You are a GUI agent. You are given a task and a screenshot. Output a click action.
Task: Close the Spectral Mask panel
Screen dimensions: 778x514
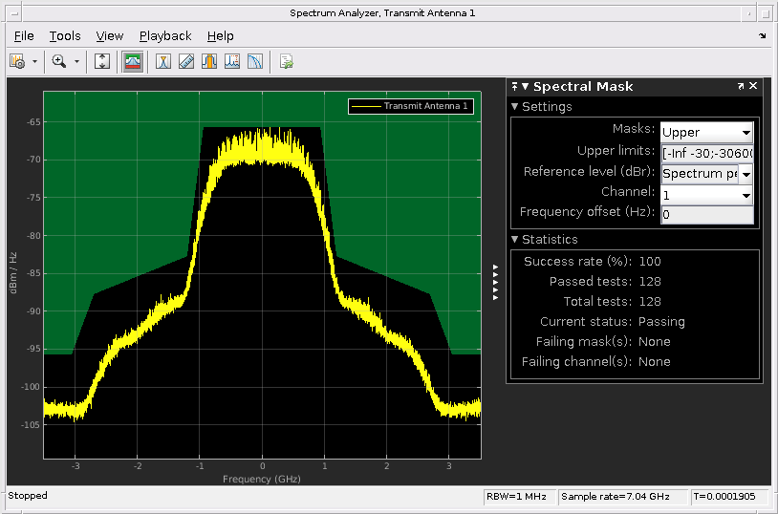pyautogui.click(x=753, y=86)
